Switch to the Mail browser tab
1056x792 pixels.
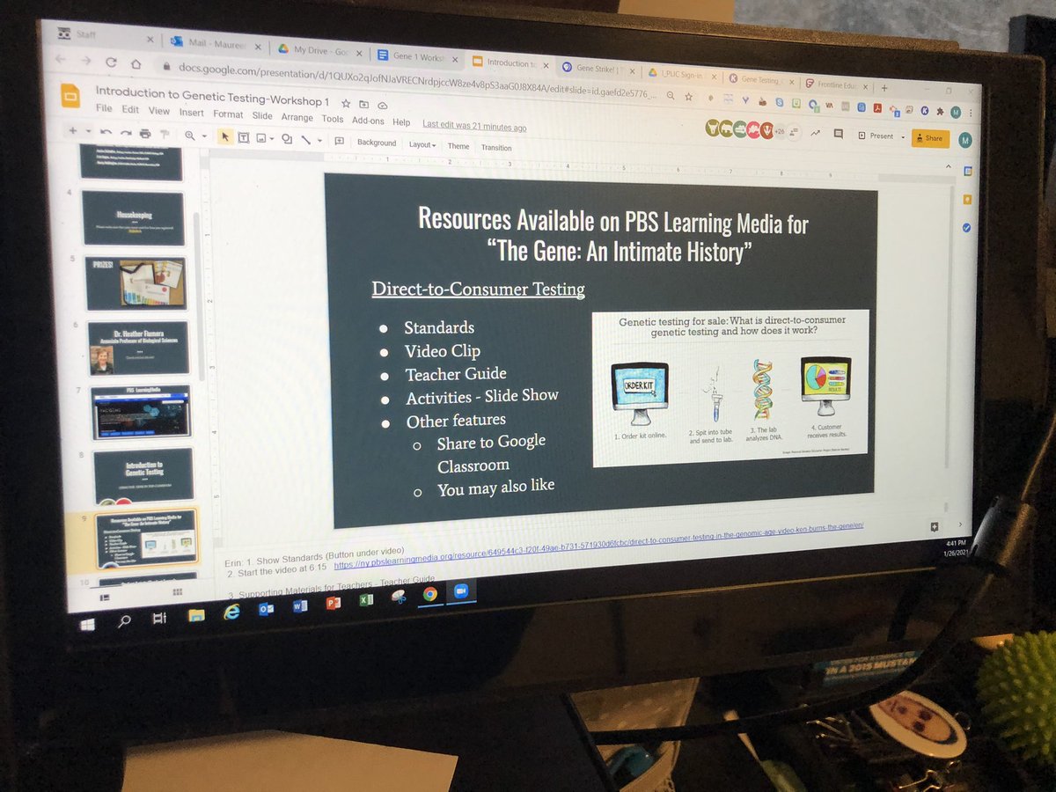coord(217,44)
